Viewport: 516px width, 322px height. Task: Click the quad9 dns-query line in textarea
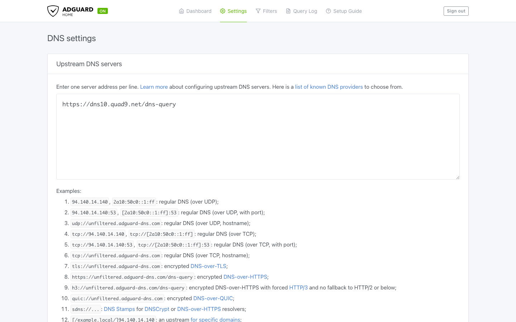(x=119, y=104)
